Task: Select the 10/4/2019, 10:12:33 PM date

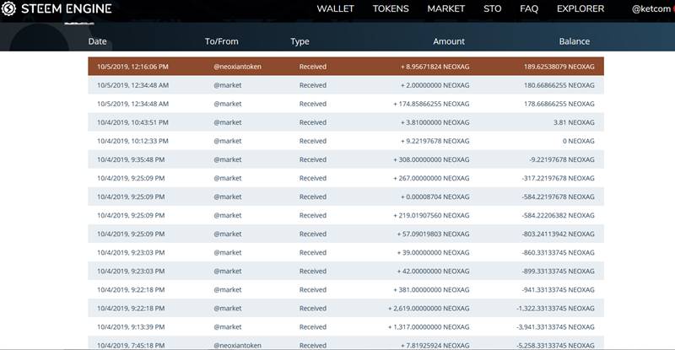Action: [x=132, y=141]
